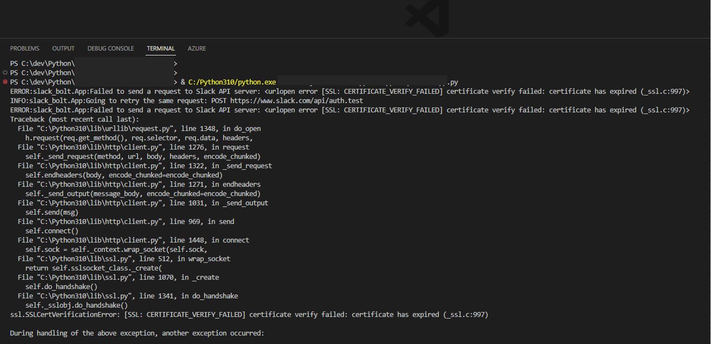The width and height of the screenshot is (711, 344).
Task: Click the 'h.request(req.get_method()' code line
Action: pyautogui.click(x=139, y=138)
